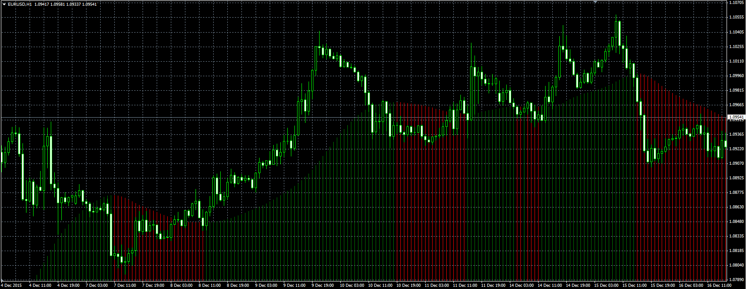Click the 11 Dec 11:00 time label
746x289 pixels.
click(465, 285)
